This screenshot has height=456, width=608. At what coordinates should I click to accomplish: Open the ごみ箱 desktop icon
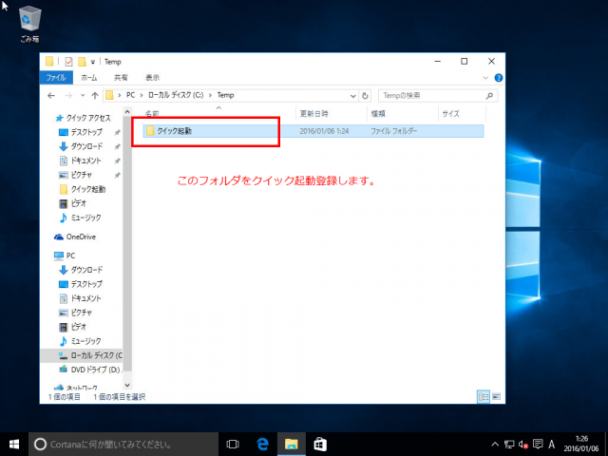coord(29,23)
